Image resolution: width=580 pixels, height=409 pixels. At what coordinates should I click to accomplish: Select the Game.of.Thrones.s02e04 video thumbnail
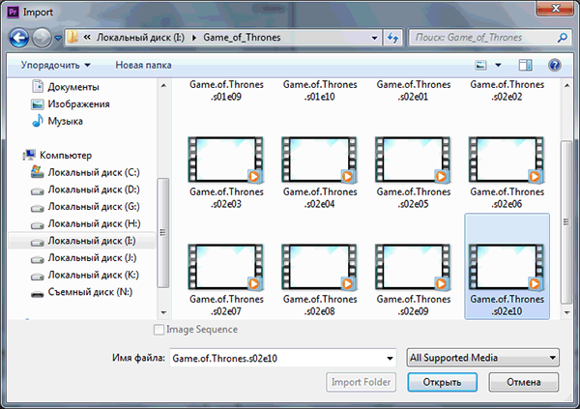click(x=320, y=160)
